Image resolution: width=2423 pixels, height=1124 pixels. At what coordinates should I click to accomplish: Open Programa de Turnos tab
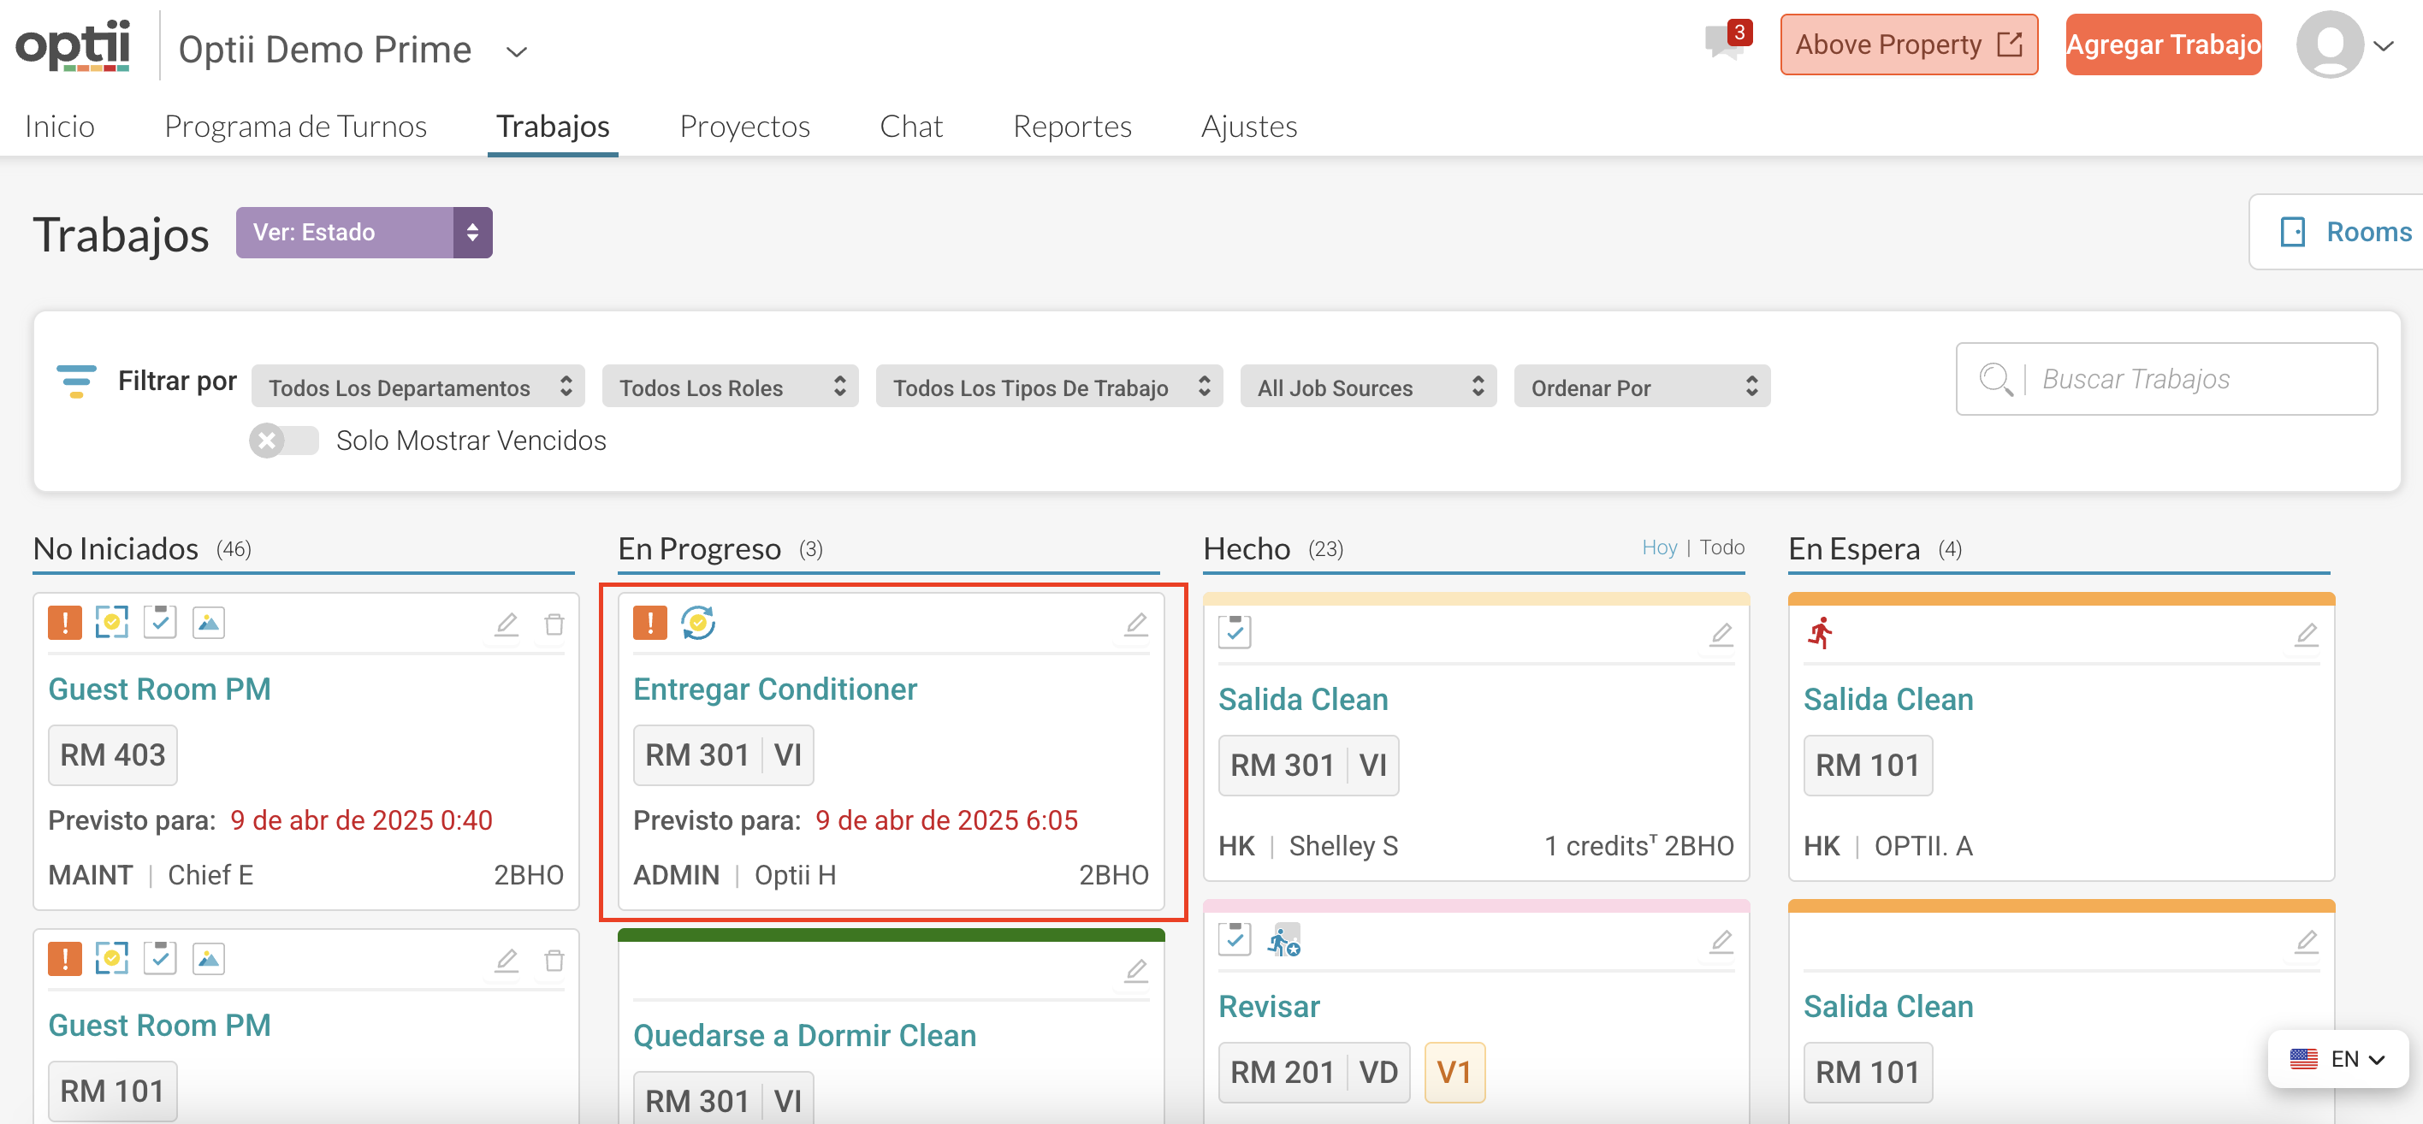coord(295,126)
